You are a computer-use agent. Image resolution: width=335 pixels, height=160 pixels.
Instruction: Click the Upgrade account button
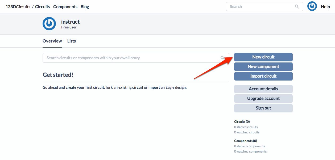pos(263,98)
